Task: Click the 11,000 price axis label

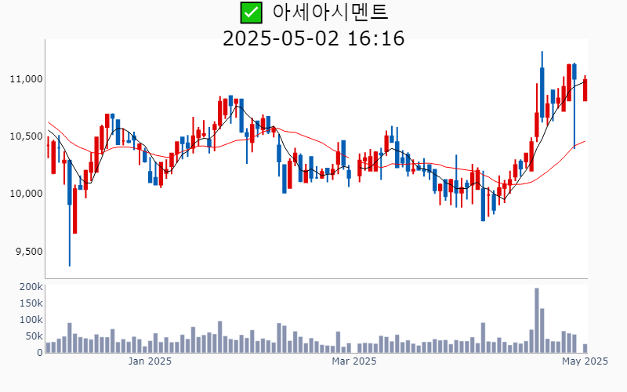Action: coord(26,79)
